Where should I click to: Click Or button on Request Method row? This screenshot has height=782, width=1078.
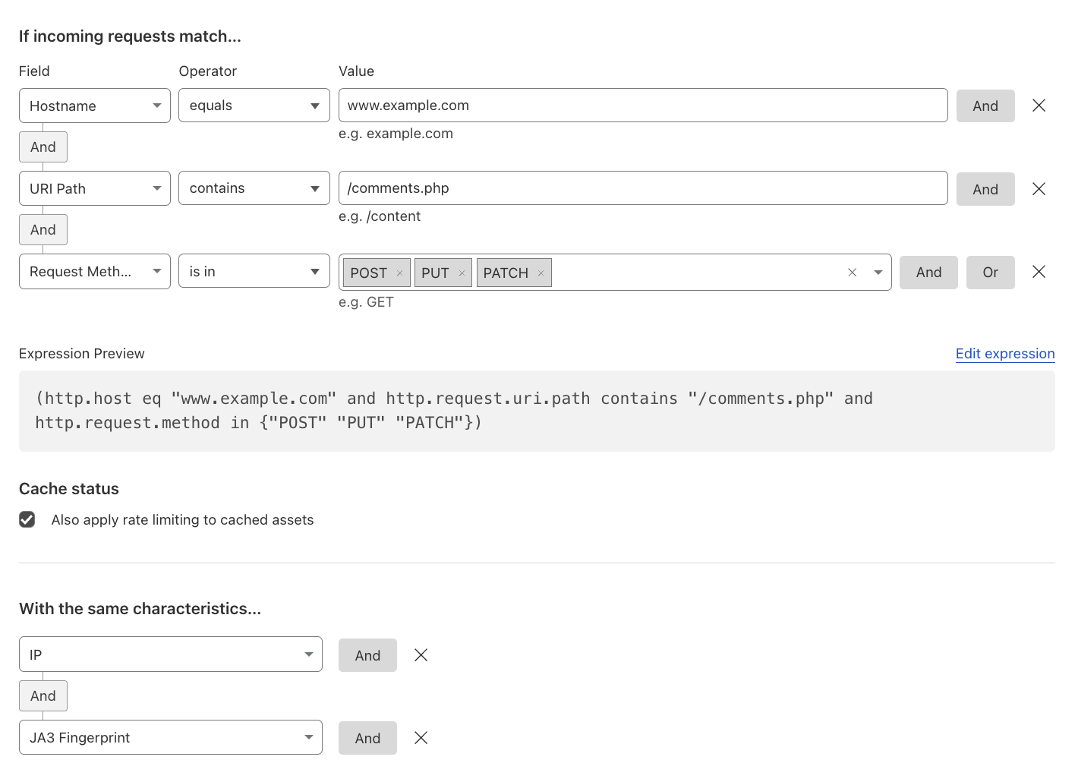click(991, 273)
